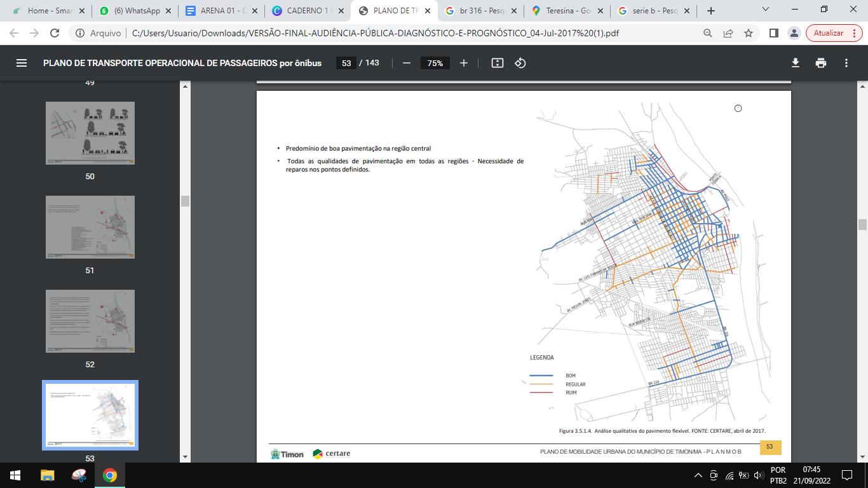Bookmark this page with star icon

[x=749, y=33]
